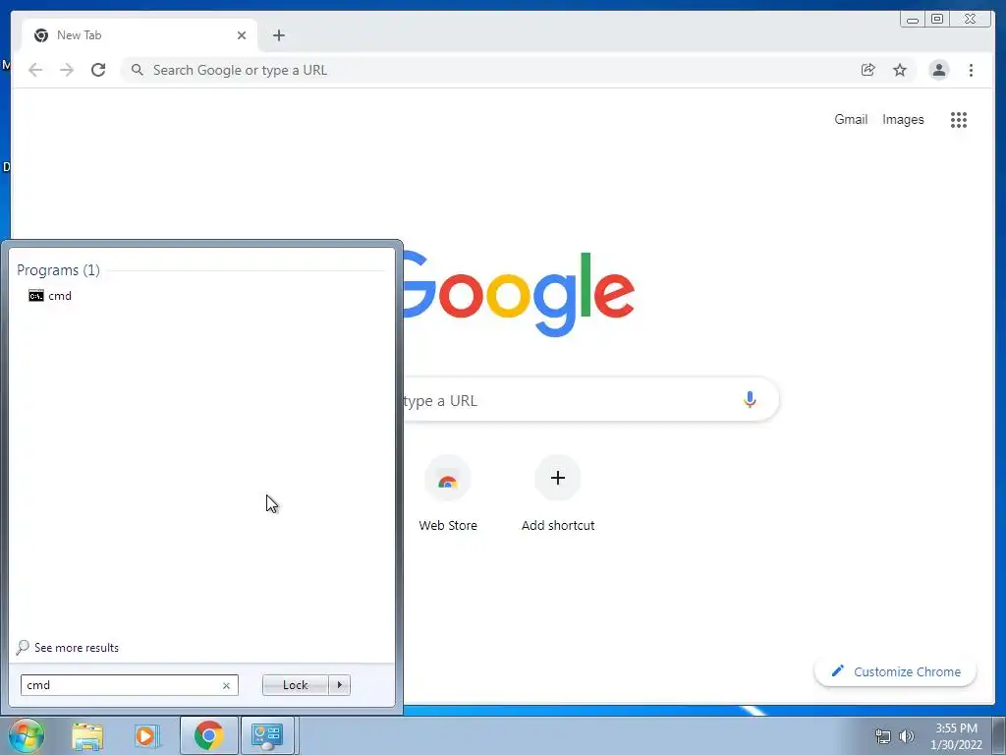The height and width of the screenshot is (755, 1006).
Task: Bookmark this tab with star icon
Action: (x=900, y=70)
